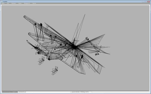Select the small dark object right of model
Viewport: 151px width, 94px height.
click(x=97, y=54)
